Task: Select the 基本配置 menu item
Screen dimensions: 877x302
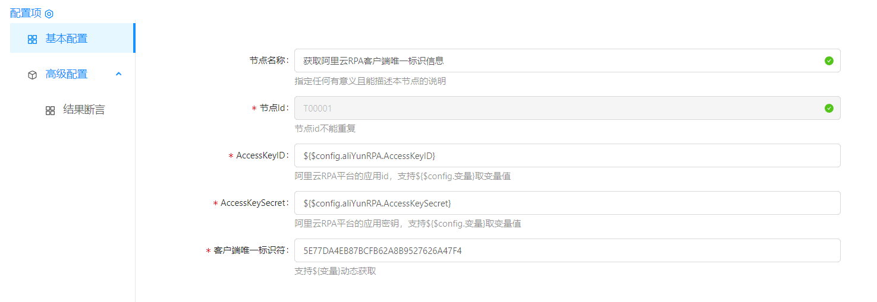Action: pyautogui.click(x=67, y=39)
